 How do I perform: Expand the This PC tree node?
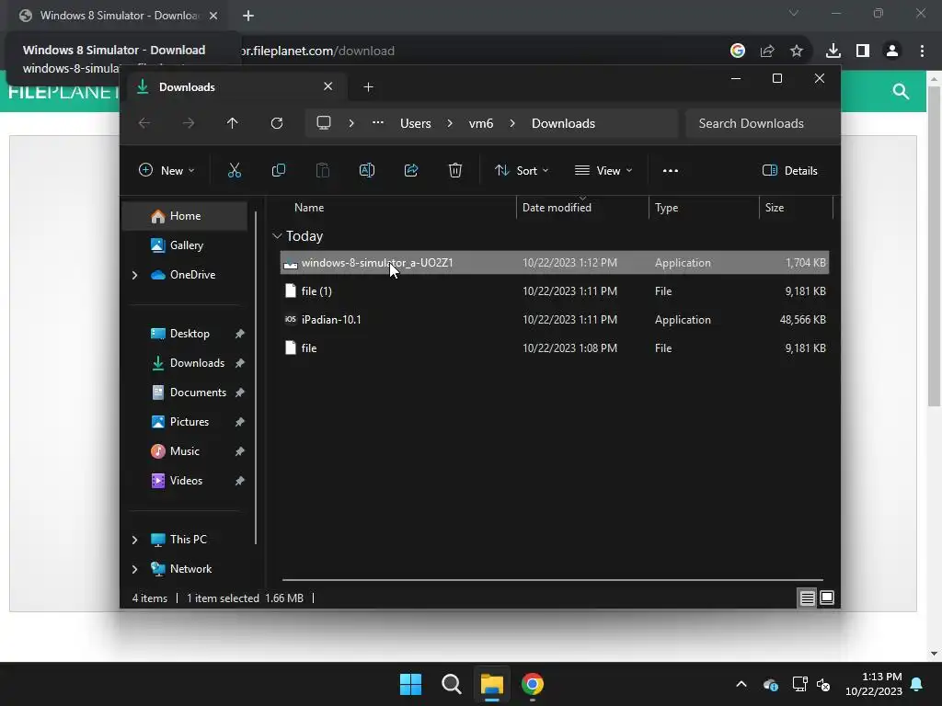[x=134, y=540]
